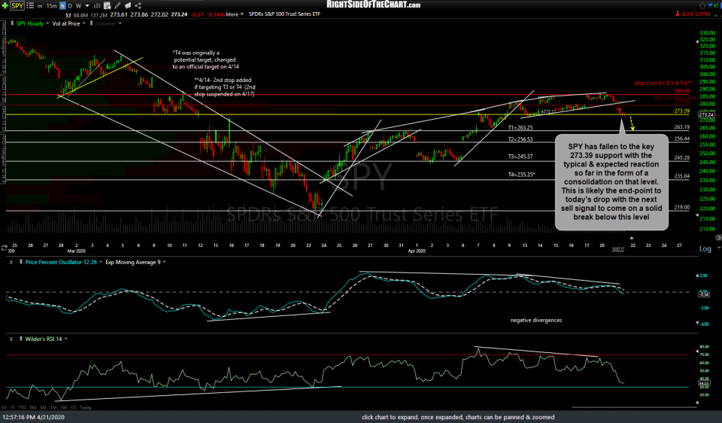The width and height of the screenshot is (722, 423).
Task: Click the chart template/layout icon
Action: (108, 5)
